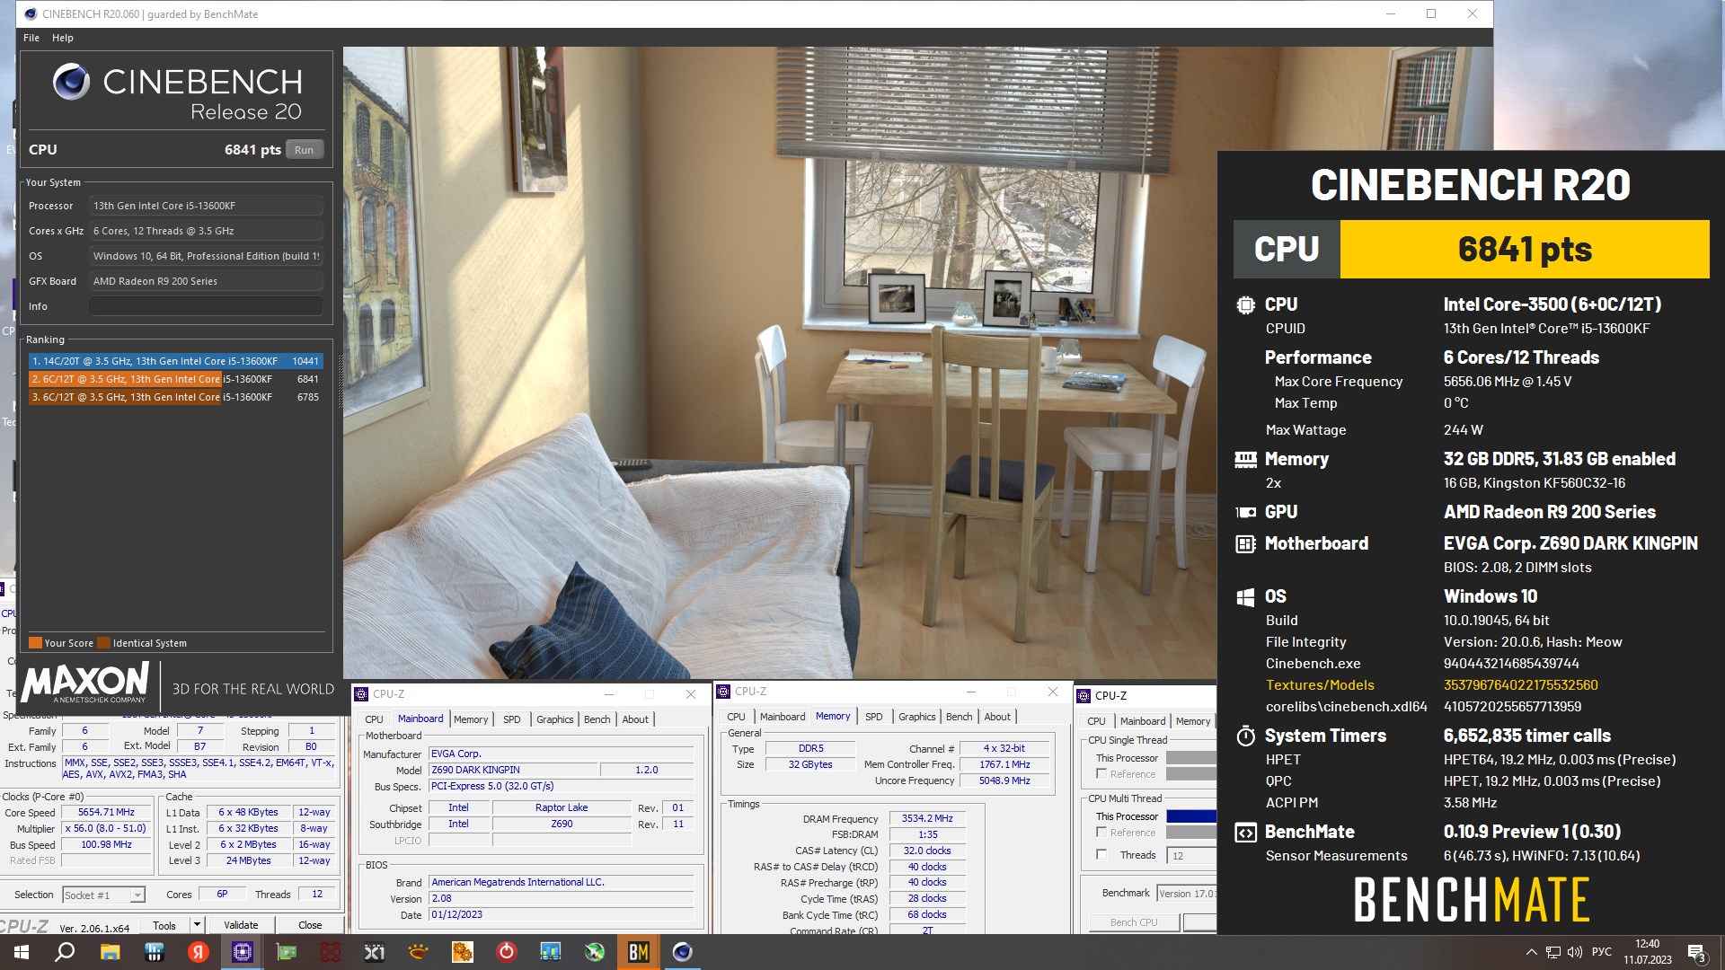Viewport: 1725px width, 970px height.
Task: Open the volume tray icon
Action: (x=1574, y=952)
